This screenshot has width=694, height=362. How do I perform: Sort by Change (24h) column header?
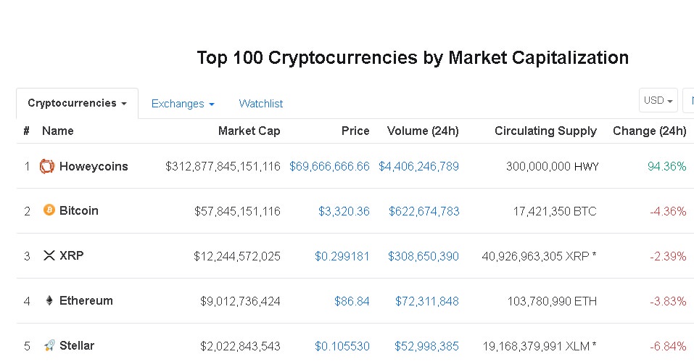click(x=649, y=131)
